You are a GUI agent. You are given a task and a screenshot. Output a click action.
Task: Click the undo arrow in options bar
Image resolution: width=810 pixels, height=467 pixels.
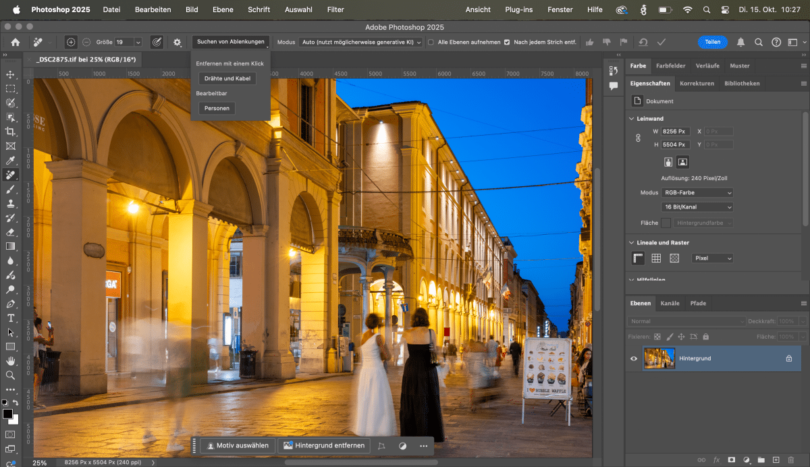(643, 42)
